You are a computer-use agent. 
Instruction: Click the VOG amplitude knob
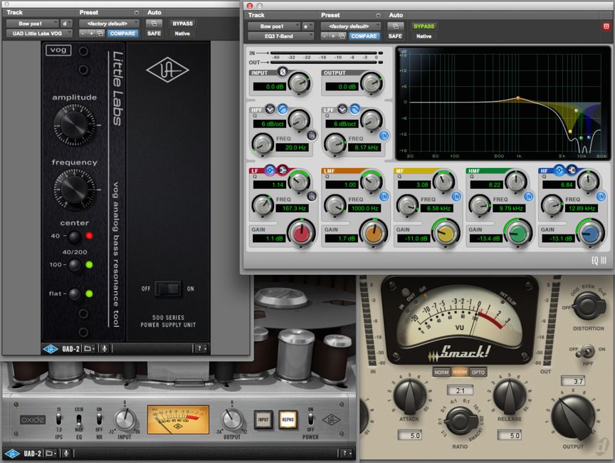[73, 125]
